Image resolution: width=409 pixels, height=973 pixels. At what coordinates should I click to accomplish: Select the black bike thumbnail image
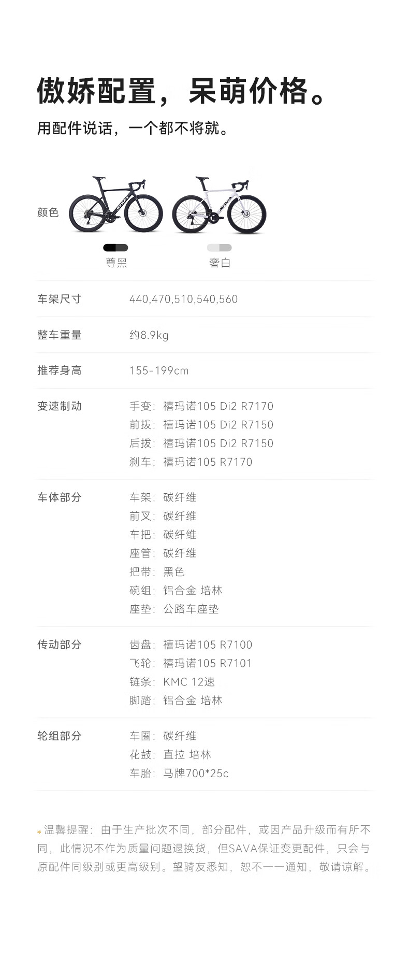point(116,204)
